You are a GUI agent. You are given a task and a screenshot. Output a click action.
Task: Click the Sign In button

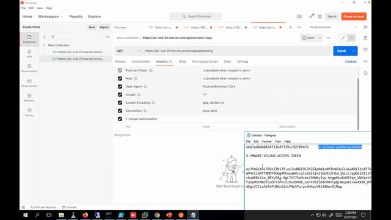[x=332, y=16]
